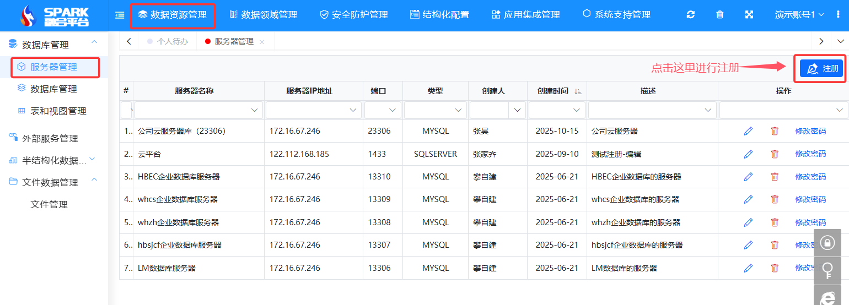The width and height of the screenshot is (849, 305).
Task: Toggle fullscreen with the expand icon
Action: (x=749, y=15)
